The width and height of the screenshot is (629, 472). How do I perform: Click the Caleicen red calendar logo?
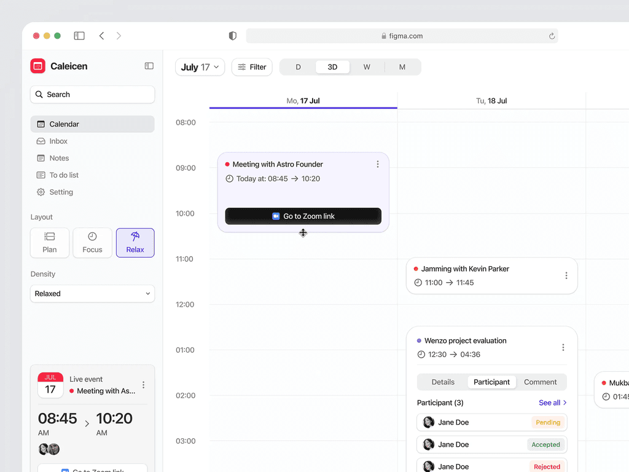point(37,66)
